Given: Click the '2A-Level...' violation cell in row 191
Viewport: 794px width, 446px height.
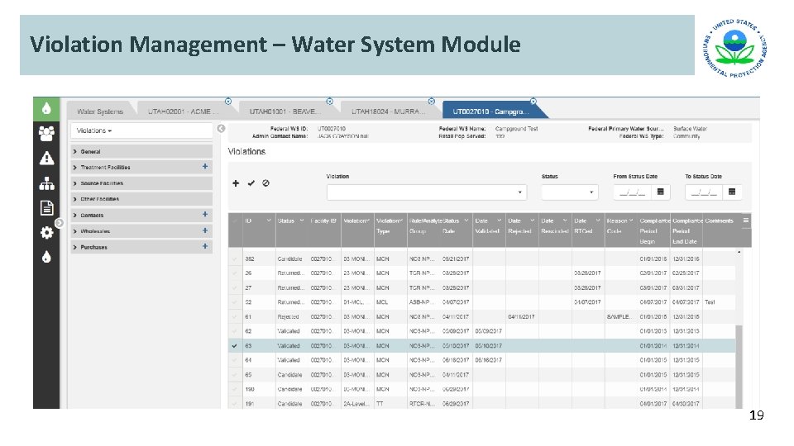Looking at the screenshot, I should [357, 404].
